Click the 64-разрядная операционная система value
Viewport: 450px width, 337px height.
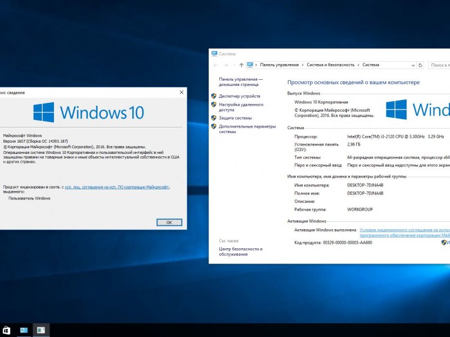point(398,157)
